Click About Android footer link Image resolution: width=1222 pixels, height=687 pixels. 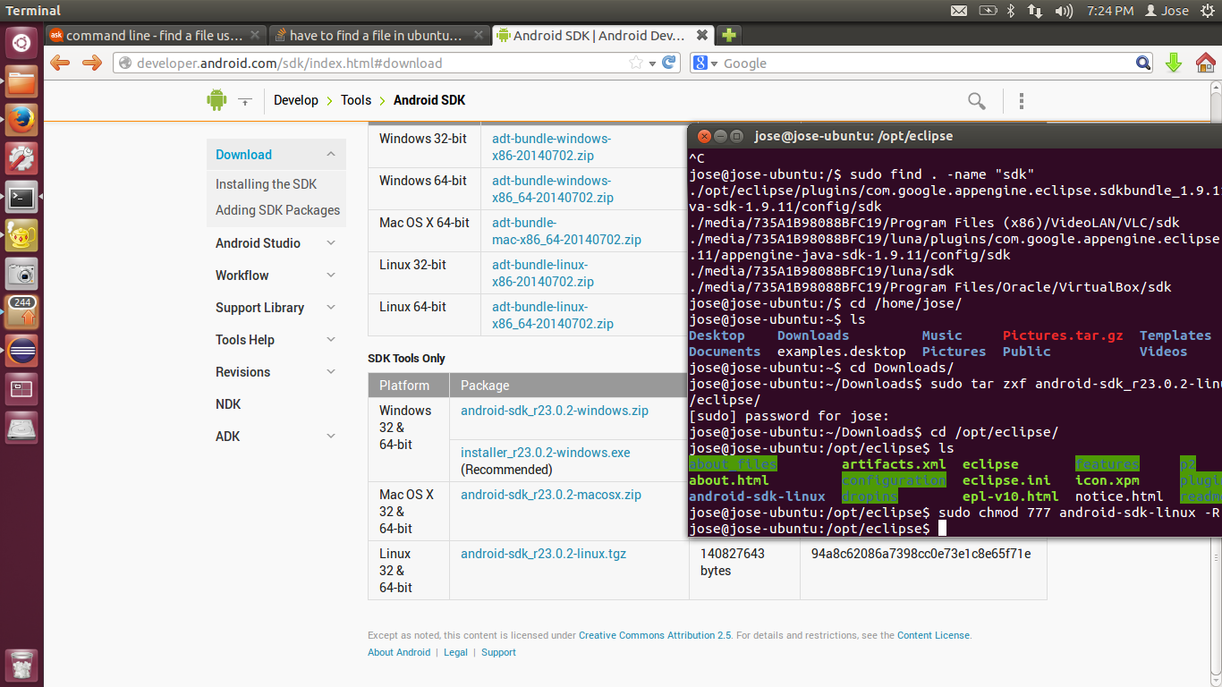(399, 652)
